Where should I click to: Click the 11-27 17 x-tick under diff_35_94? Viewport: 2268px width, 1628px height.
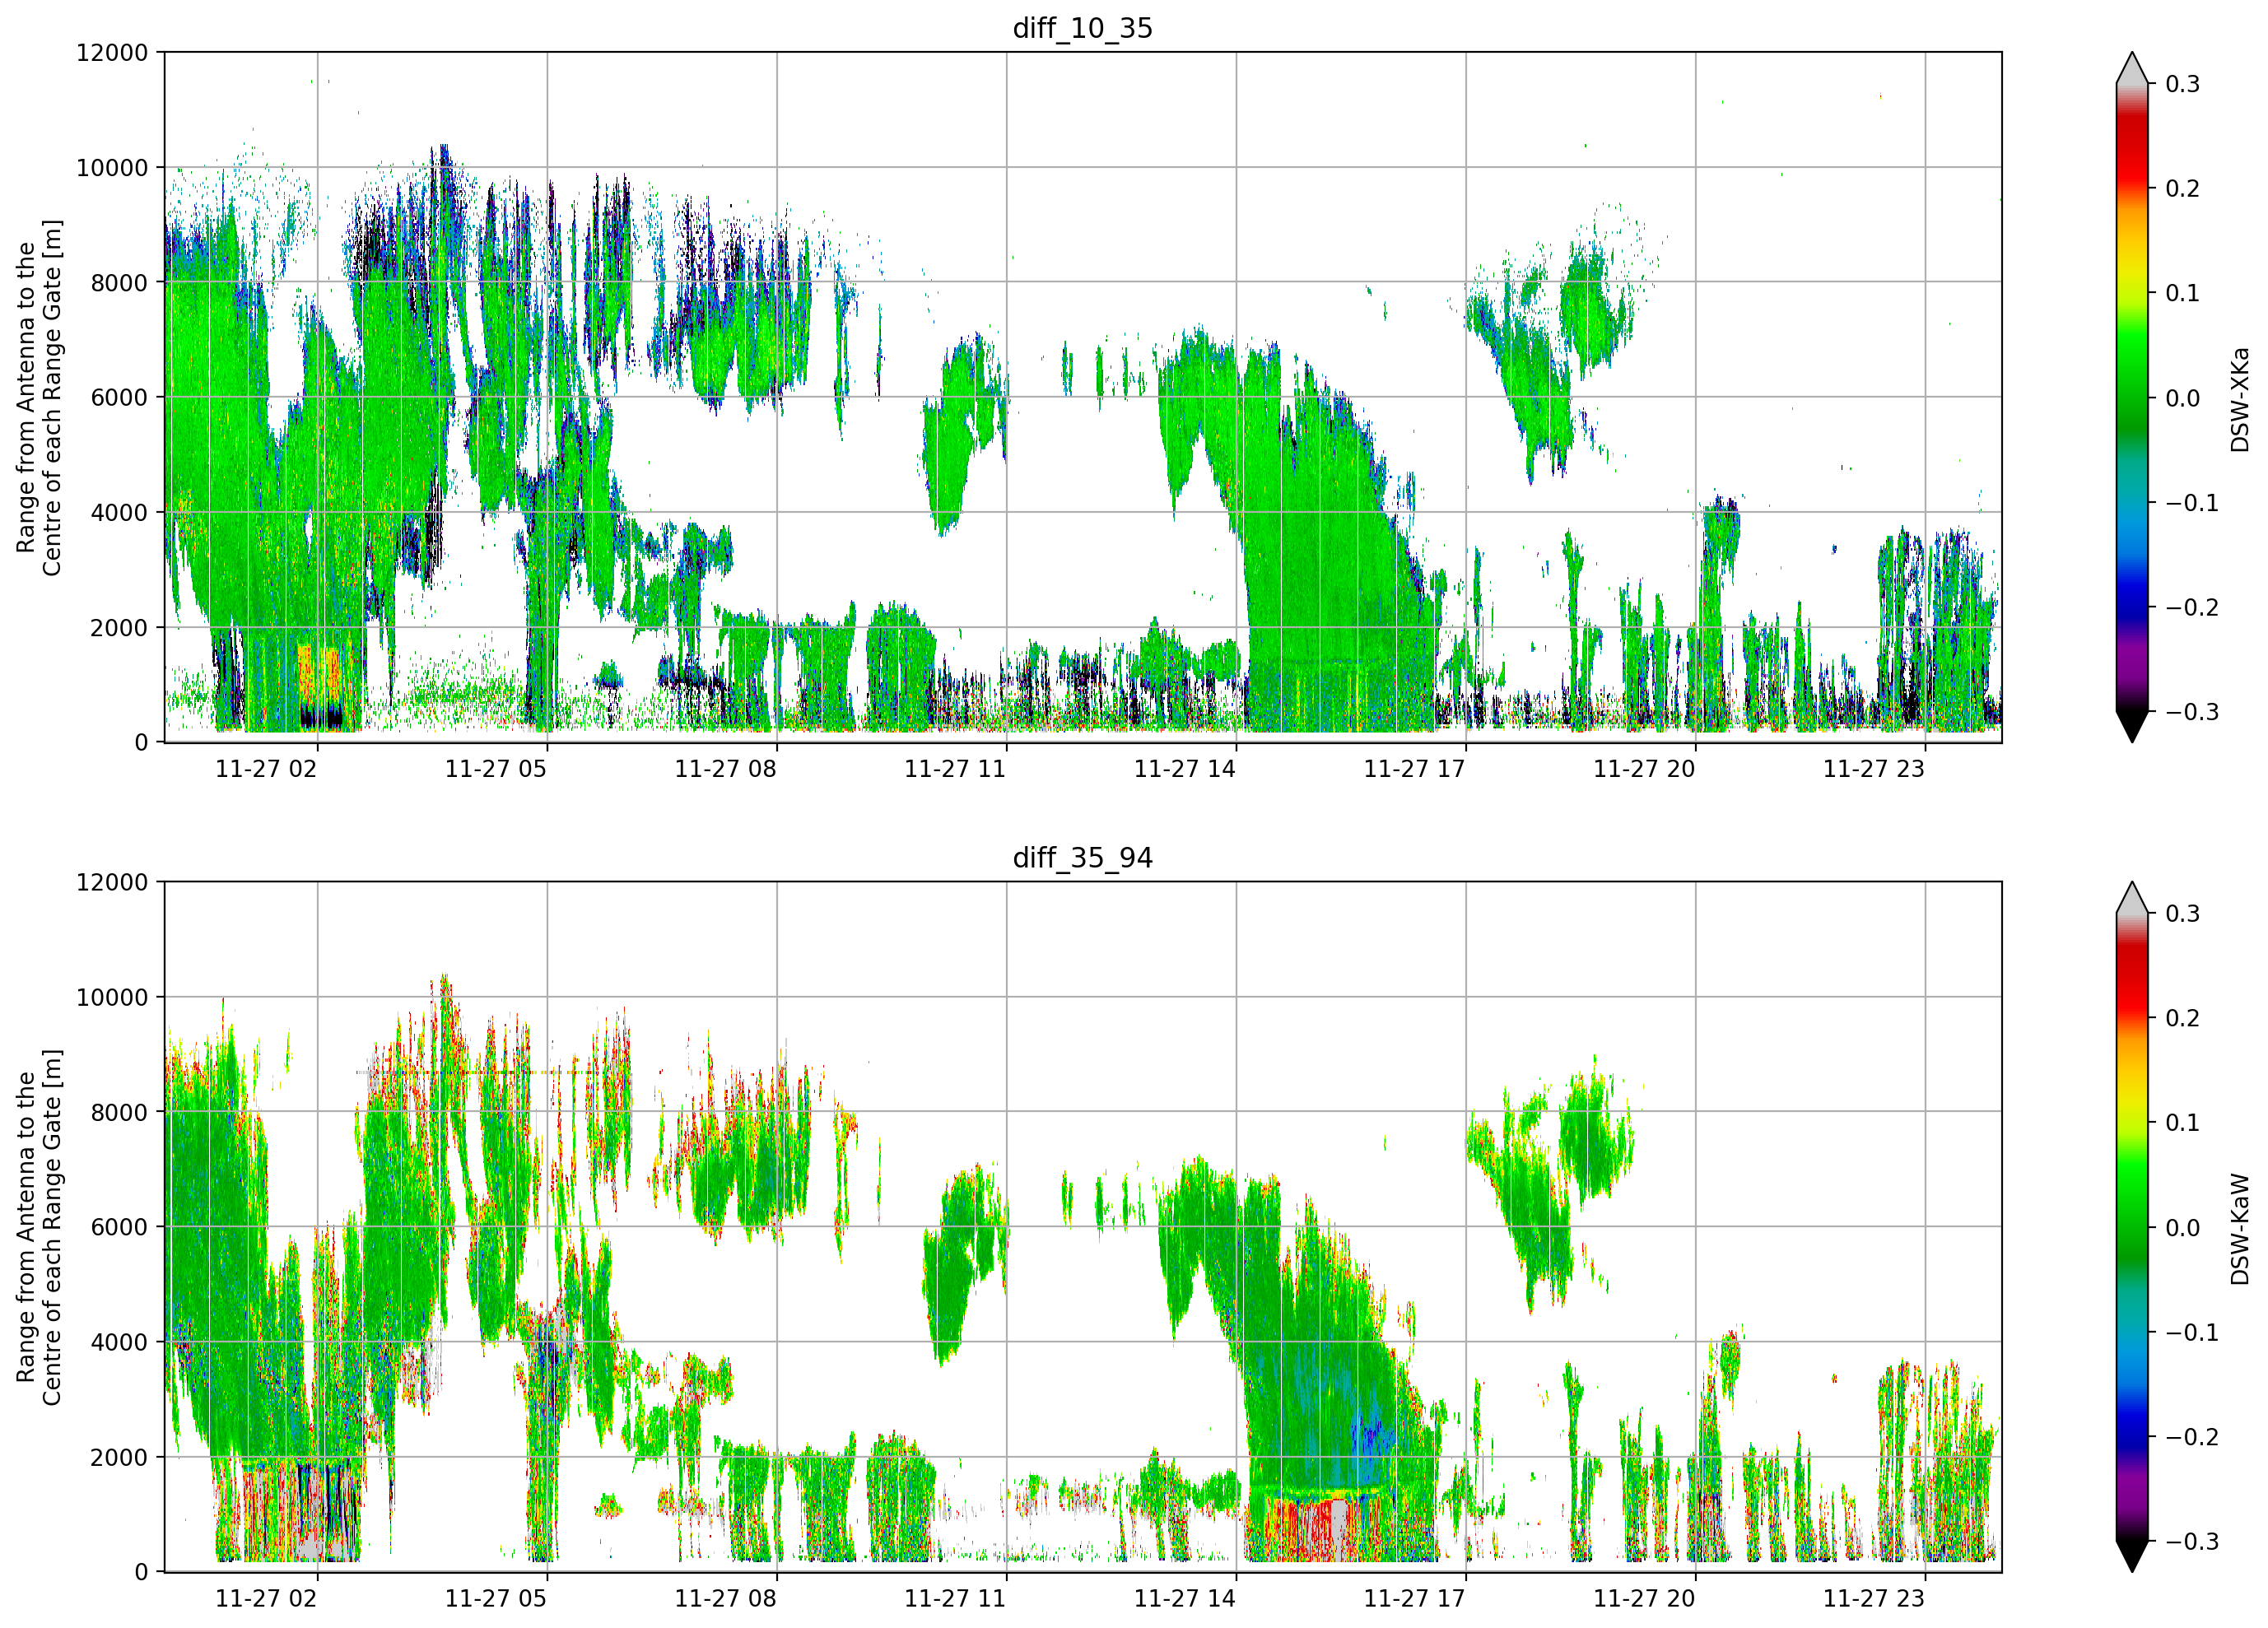point(1414,1599)
